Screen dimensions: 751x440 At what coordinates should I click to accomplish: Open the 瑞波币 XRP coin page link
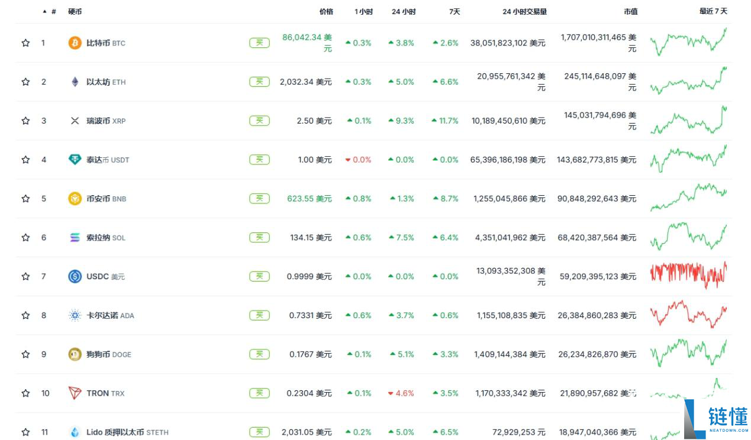[106, 121]
